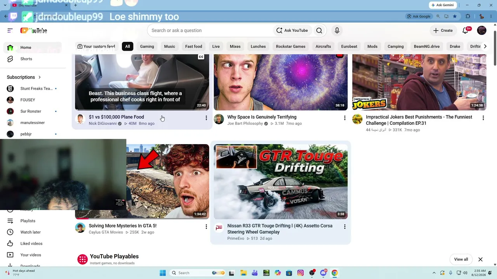Open Stunt Freaks Team subscription
This screenshot has width=497, height=279.
(x=33, y=89)
